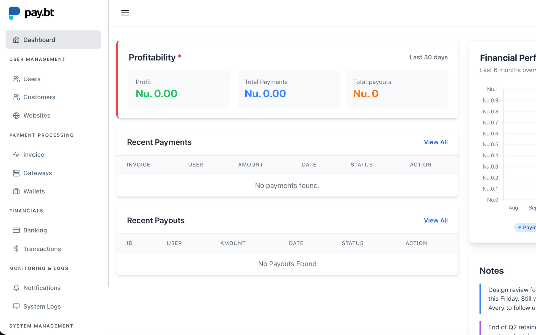
Task: Go to Users in the sidebar
Action: tap(32, 79)
